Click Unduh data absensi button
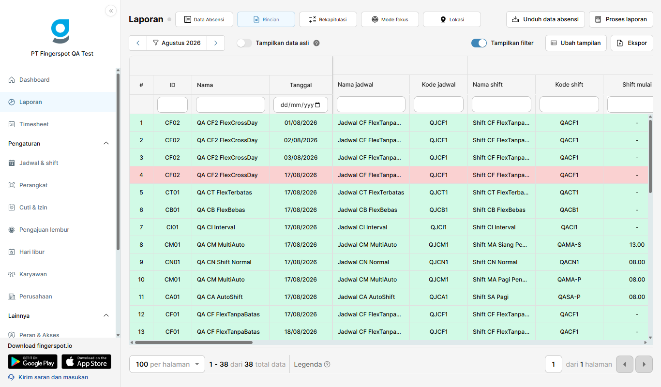 coord(545,19)
